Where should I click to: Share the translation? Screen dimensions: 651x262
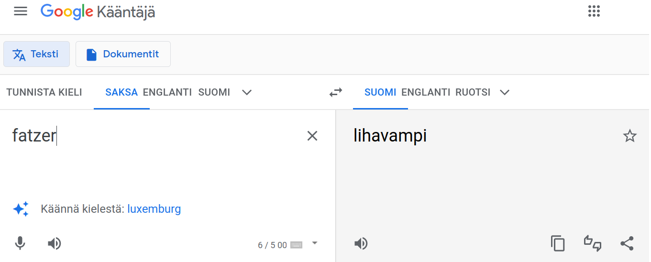click(627, 244)
